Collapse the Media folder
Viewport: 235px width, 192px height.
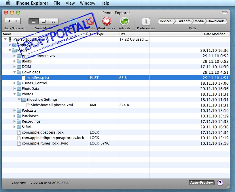coord(10,50)
